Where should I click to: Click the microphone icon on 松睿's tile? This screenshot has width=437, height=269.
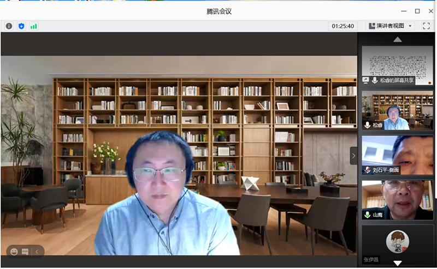coord(367,125)
